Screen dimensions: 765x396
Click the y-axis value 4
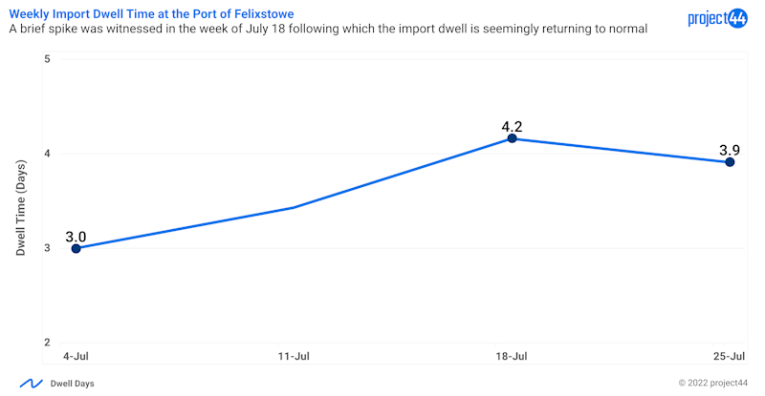[x=47, y=154]
